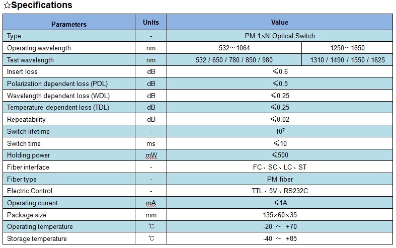Select the Holding power mW unit cell
This screenshot has width=396, height=248.
151,155
